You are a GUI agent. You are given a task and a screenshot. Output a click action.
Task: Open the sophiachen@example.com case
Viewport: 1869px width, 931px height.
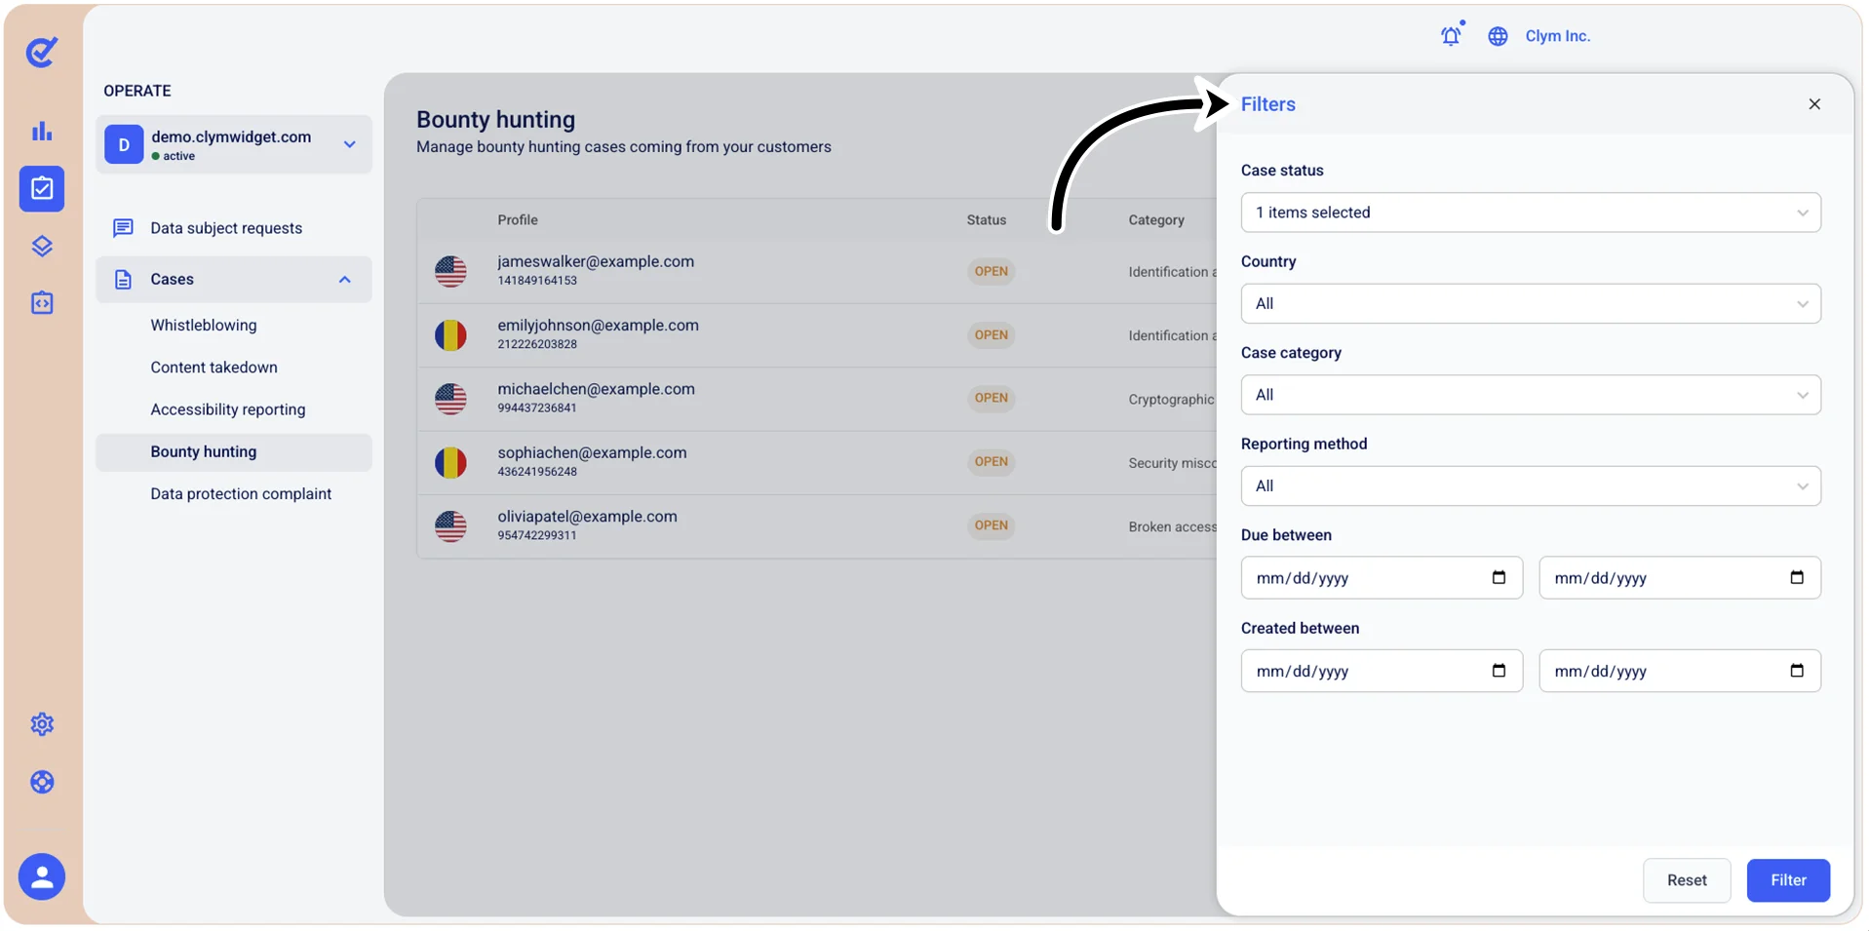[592, 452]
